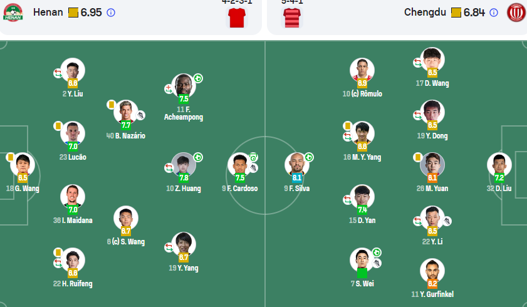The width and height of the screenshot is (527, 307).
Task: Click the Henan team name
Action: point(48,13)
